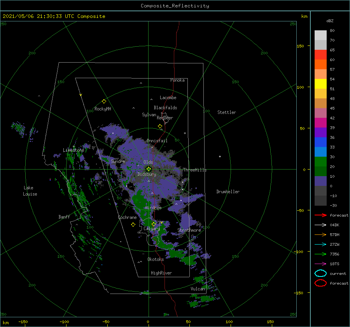The height and width of the screenshot is (327, 350).
Task: Click the Calgary city label
Action: pyautogui.click(x=152, y=229)
